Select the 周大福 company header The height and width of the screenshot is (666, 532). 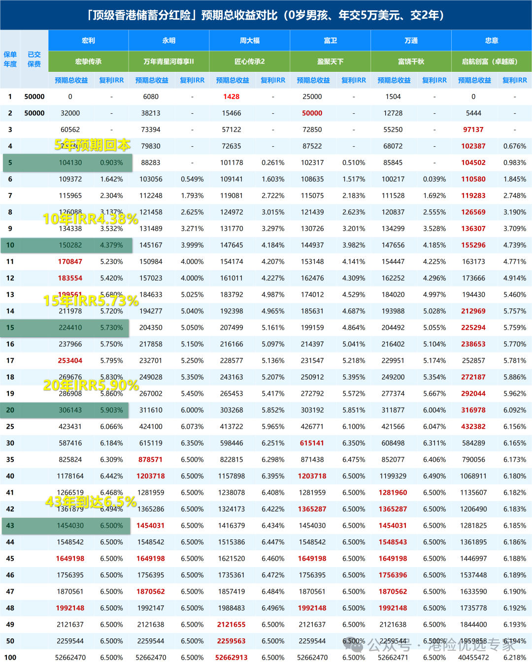(x=250, y=40)
